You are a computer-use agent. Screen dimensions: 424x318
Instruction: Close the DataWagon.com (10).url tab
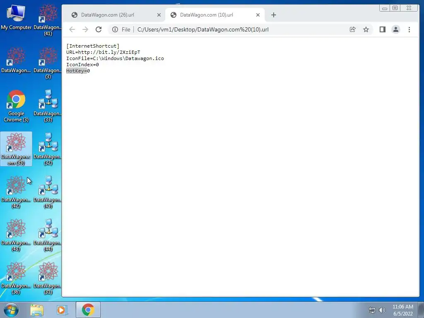click(x=258, y=15)
